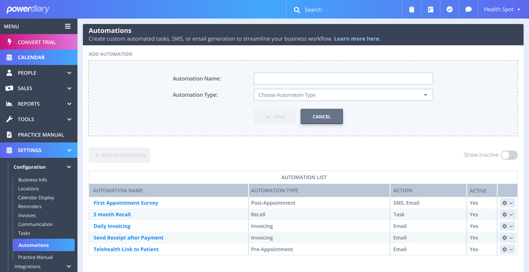
Task: Click the Settings icon in sidebar
Action: (10, 150)
